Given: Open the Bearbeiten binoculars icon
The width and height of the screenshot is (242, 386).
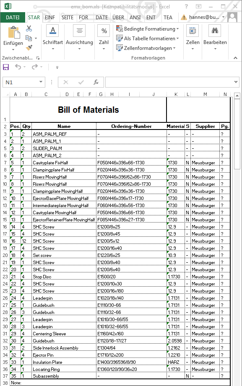Looking at the screenshot, I should (215, 31).
